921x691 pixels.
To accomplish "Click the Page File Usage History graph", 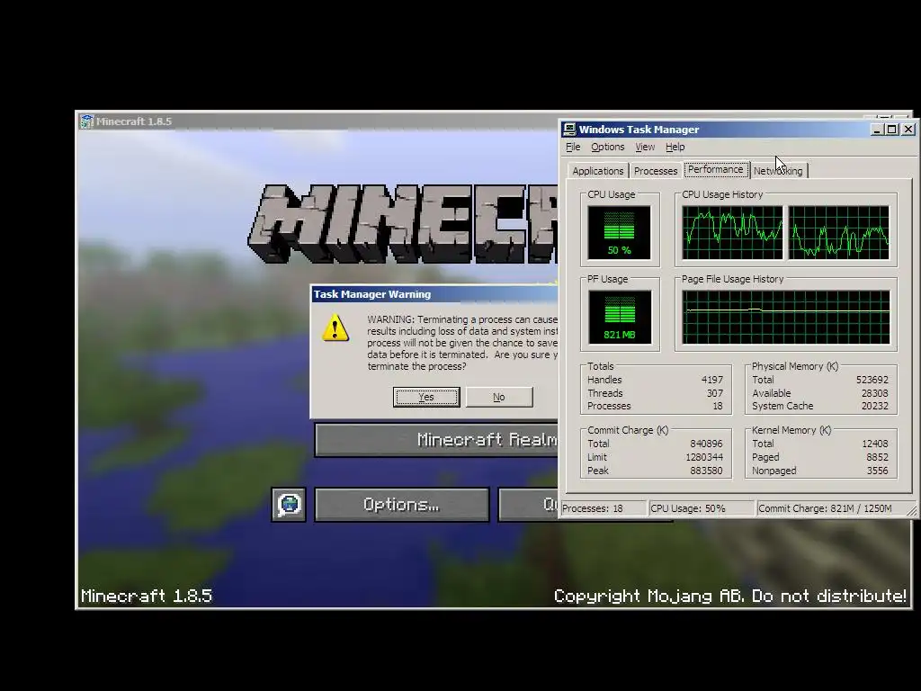I will click(x=786, y=317).
